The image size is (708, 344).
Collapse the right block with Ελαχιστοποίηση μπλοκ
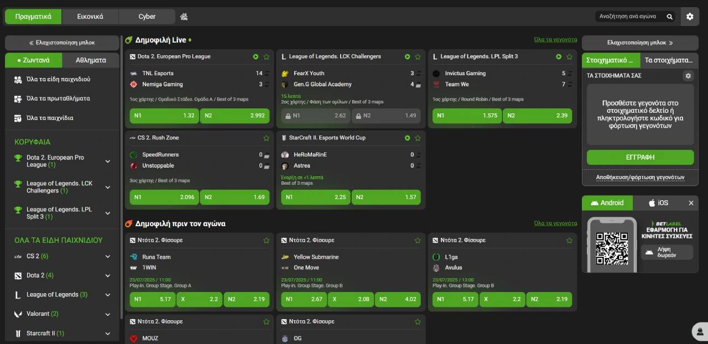(x=640, y=43)
